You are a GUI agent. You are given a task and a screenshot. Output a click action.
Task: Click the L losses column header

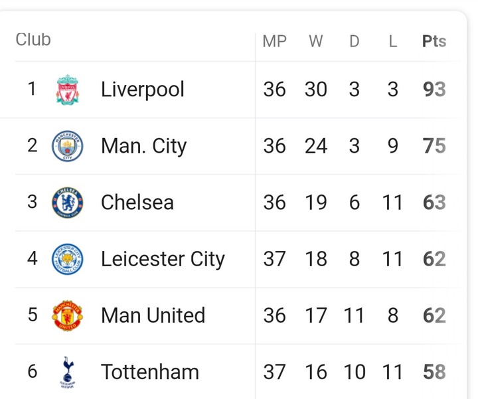click(393, 41)
